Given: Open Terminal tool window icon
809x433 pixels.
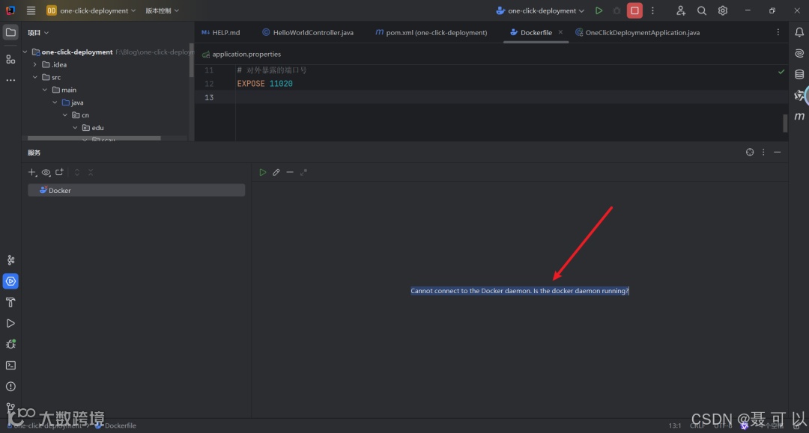Looking at the screenshot, I should click(10, 366).
